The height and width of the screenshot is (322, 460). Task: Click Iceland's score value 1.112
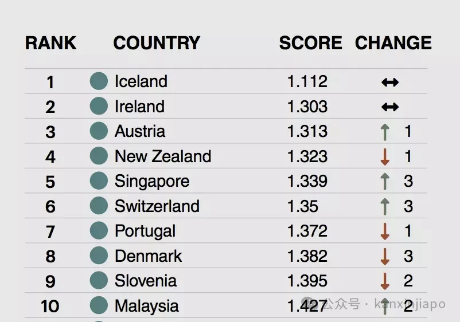(x=307, y=81)
